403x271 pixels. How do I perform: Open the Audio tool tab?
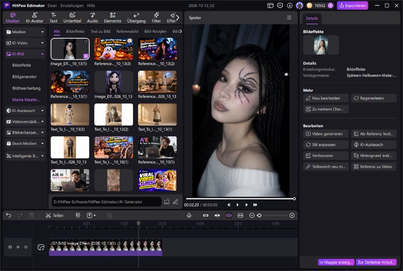[x=93, y=18]
